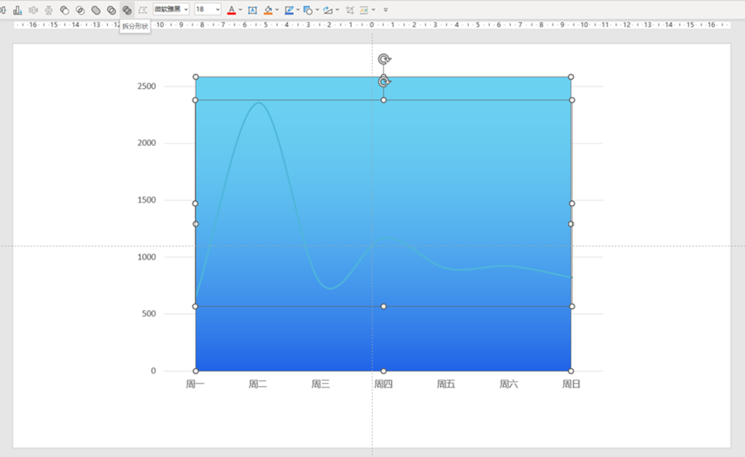Click the x-axis label 周五
745x457 pixels.
click(446, 384)
